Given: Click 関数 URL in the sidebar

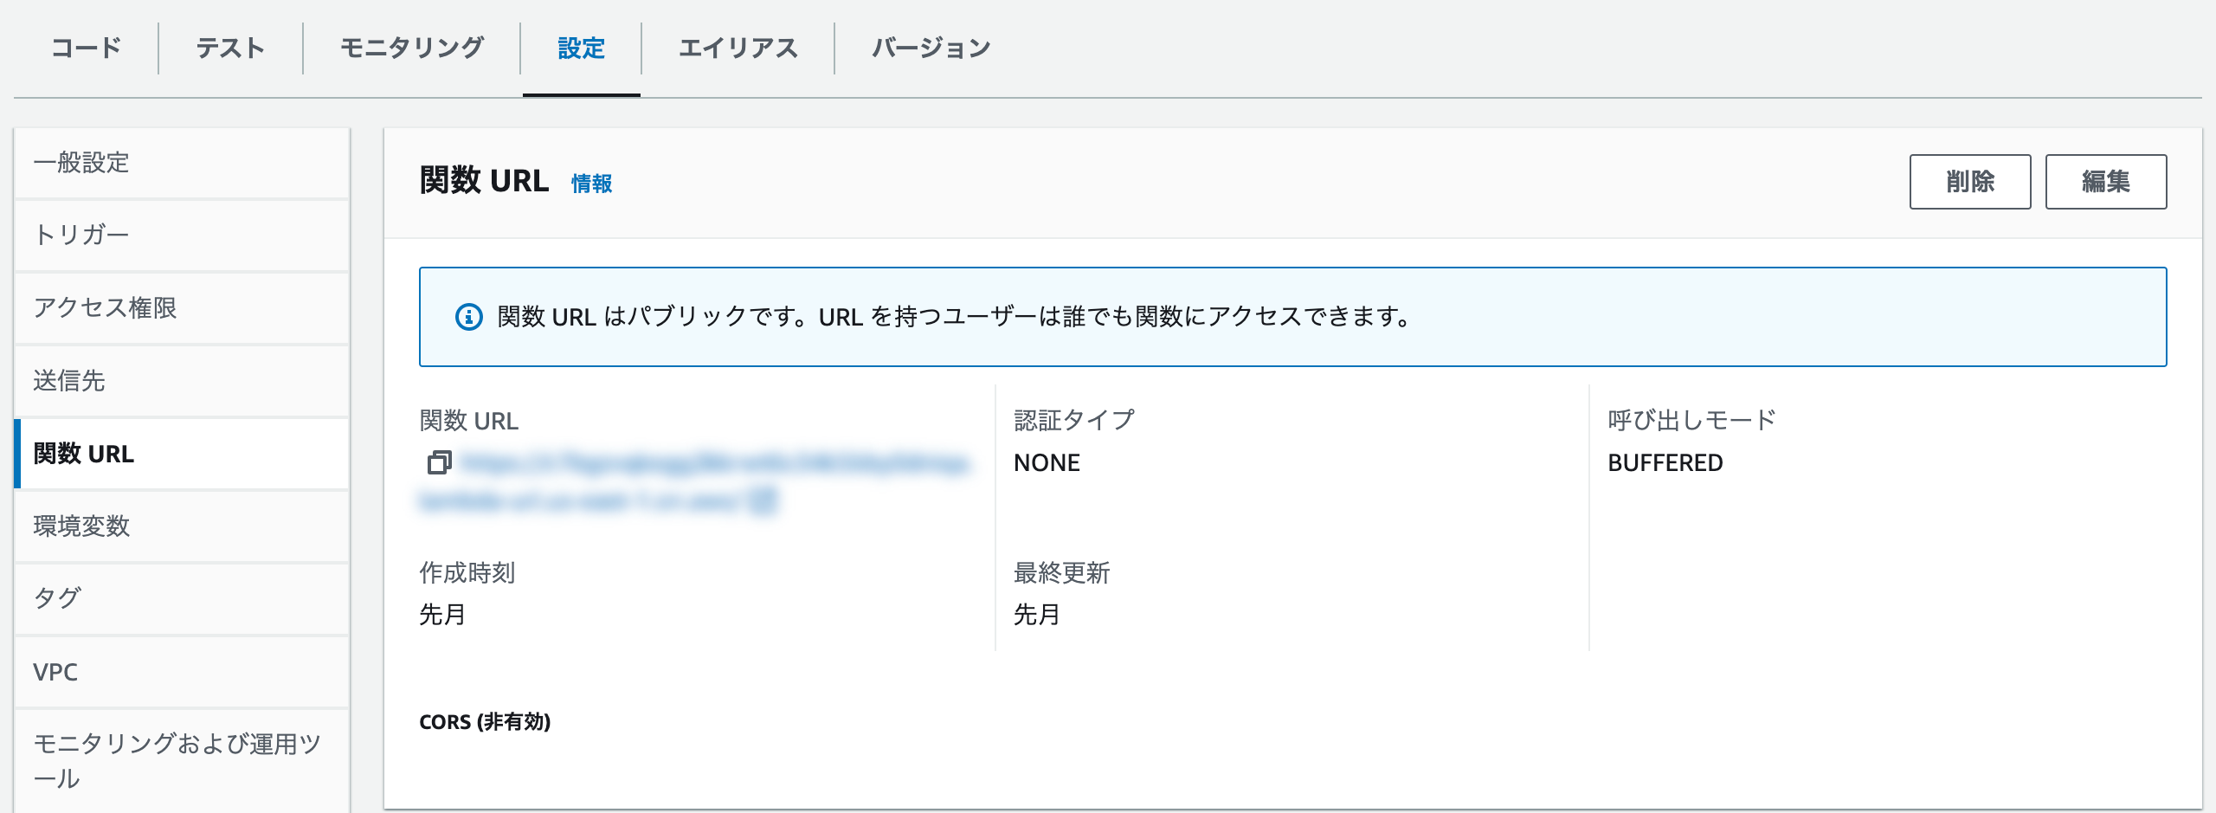Looking at the screenshot, I should point(84,454).
